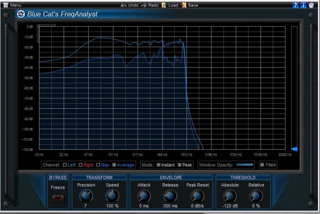Image resolution: width=320 pixels, height=214 pixels.
Task: Click the Attack value 0 ms
Action: point(144,206)
